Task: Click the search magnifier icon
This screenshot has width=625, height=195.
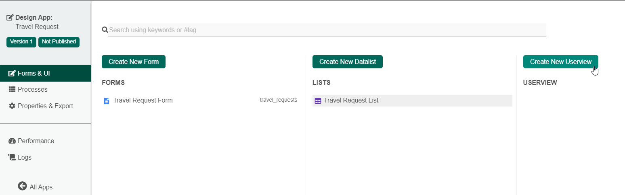Action: 105,30
